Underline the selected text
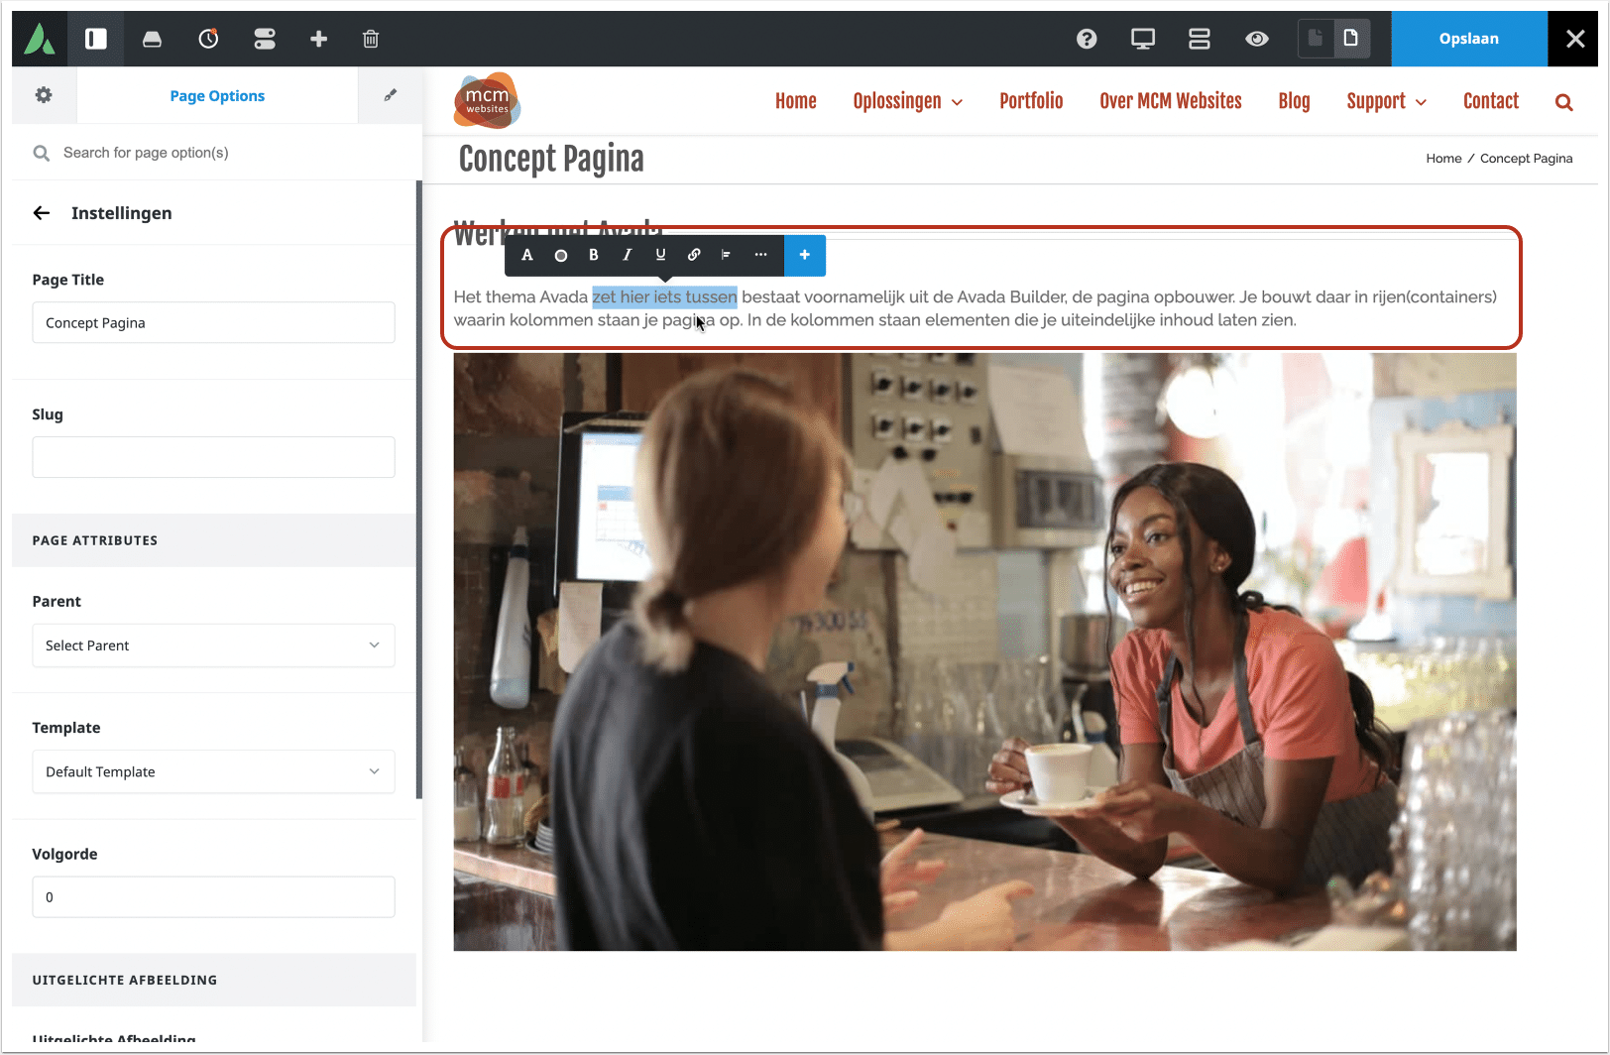 point(660,255)
